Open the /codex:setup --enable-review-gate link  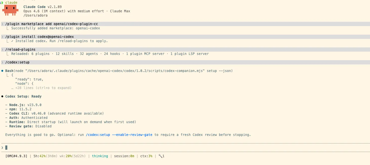coord(119,135)
